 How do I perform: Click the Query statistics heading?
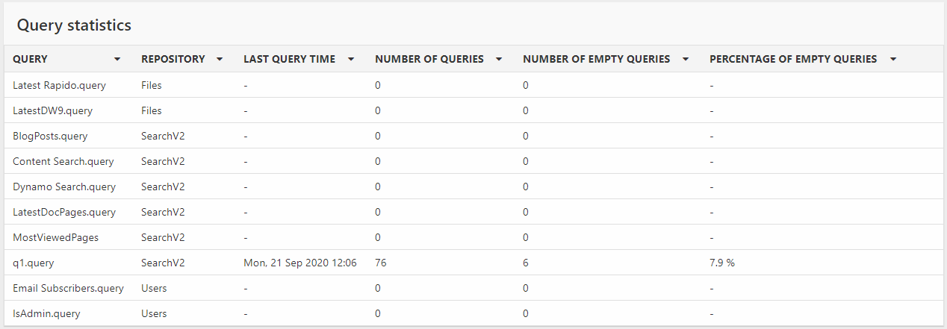(74, 25)
